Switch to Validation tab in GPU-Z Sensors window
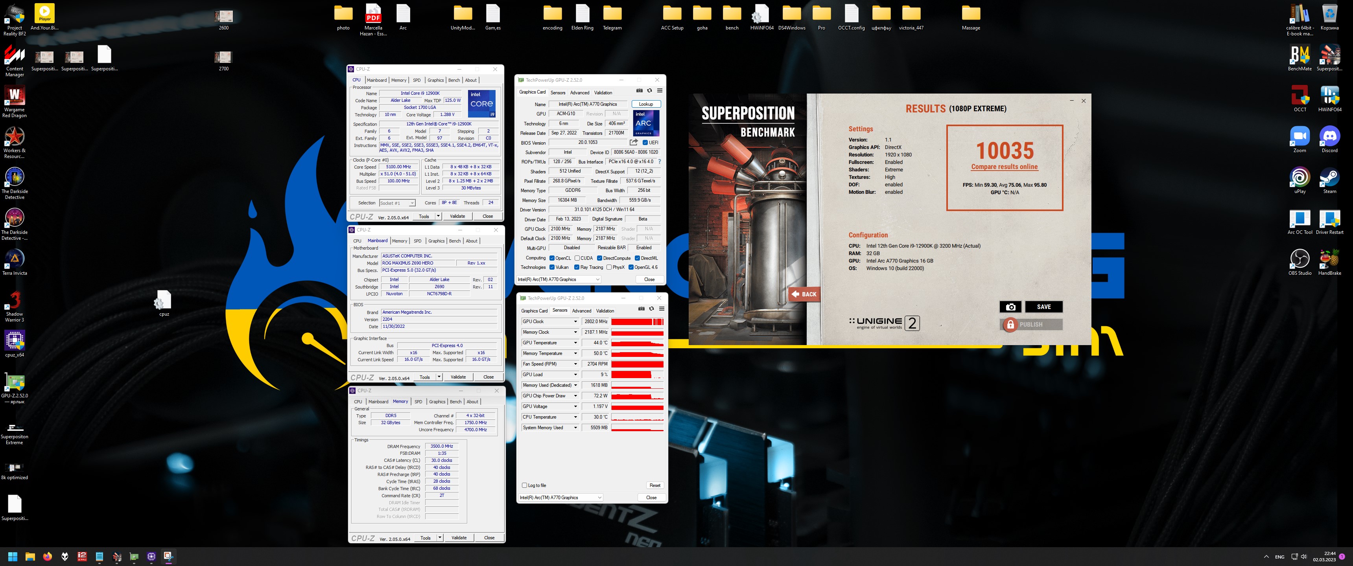The image size is (1353, 566). coord(605,311)
